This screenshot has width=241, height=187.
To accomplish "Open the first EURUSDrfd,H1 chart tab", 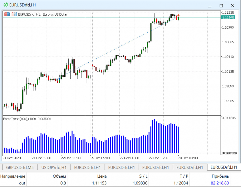I will 87,167.
